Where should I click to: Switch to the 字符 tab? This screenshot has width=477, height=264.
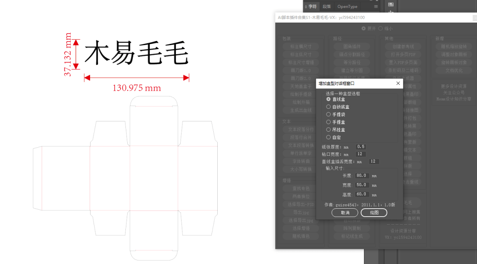312,6
